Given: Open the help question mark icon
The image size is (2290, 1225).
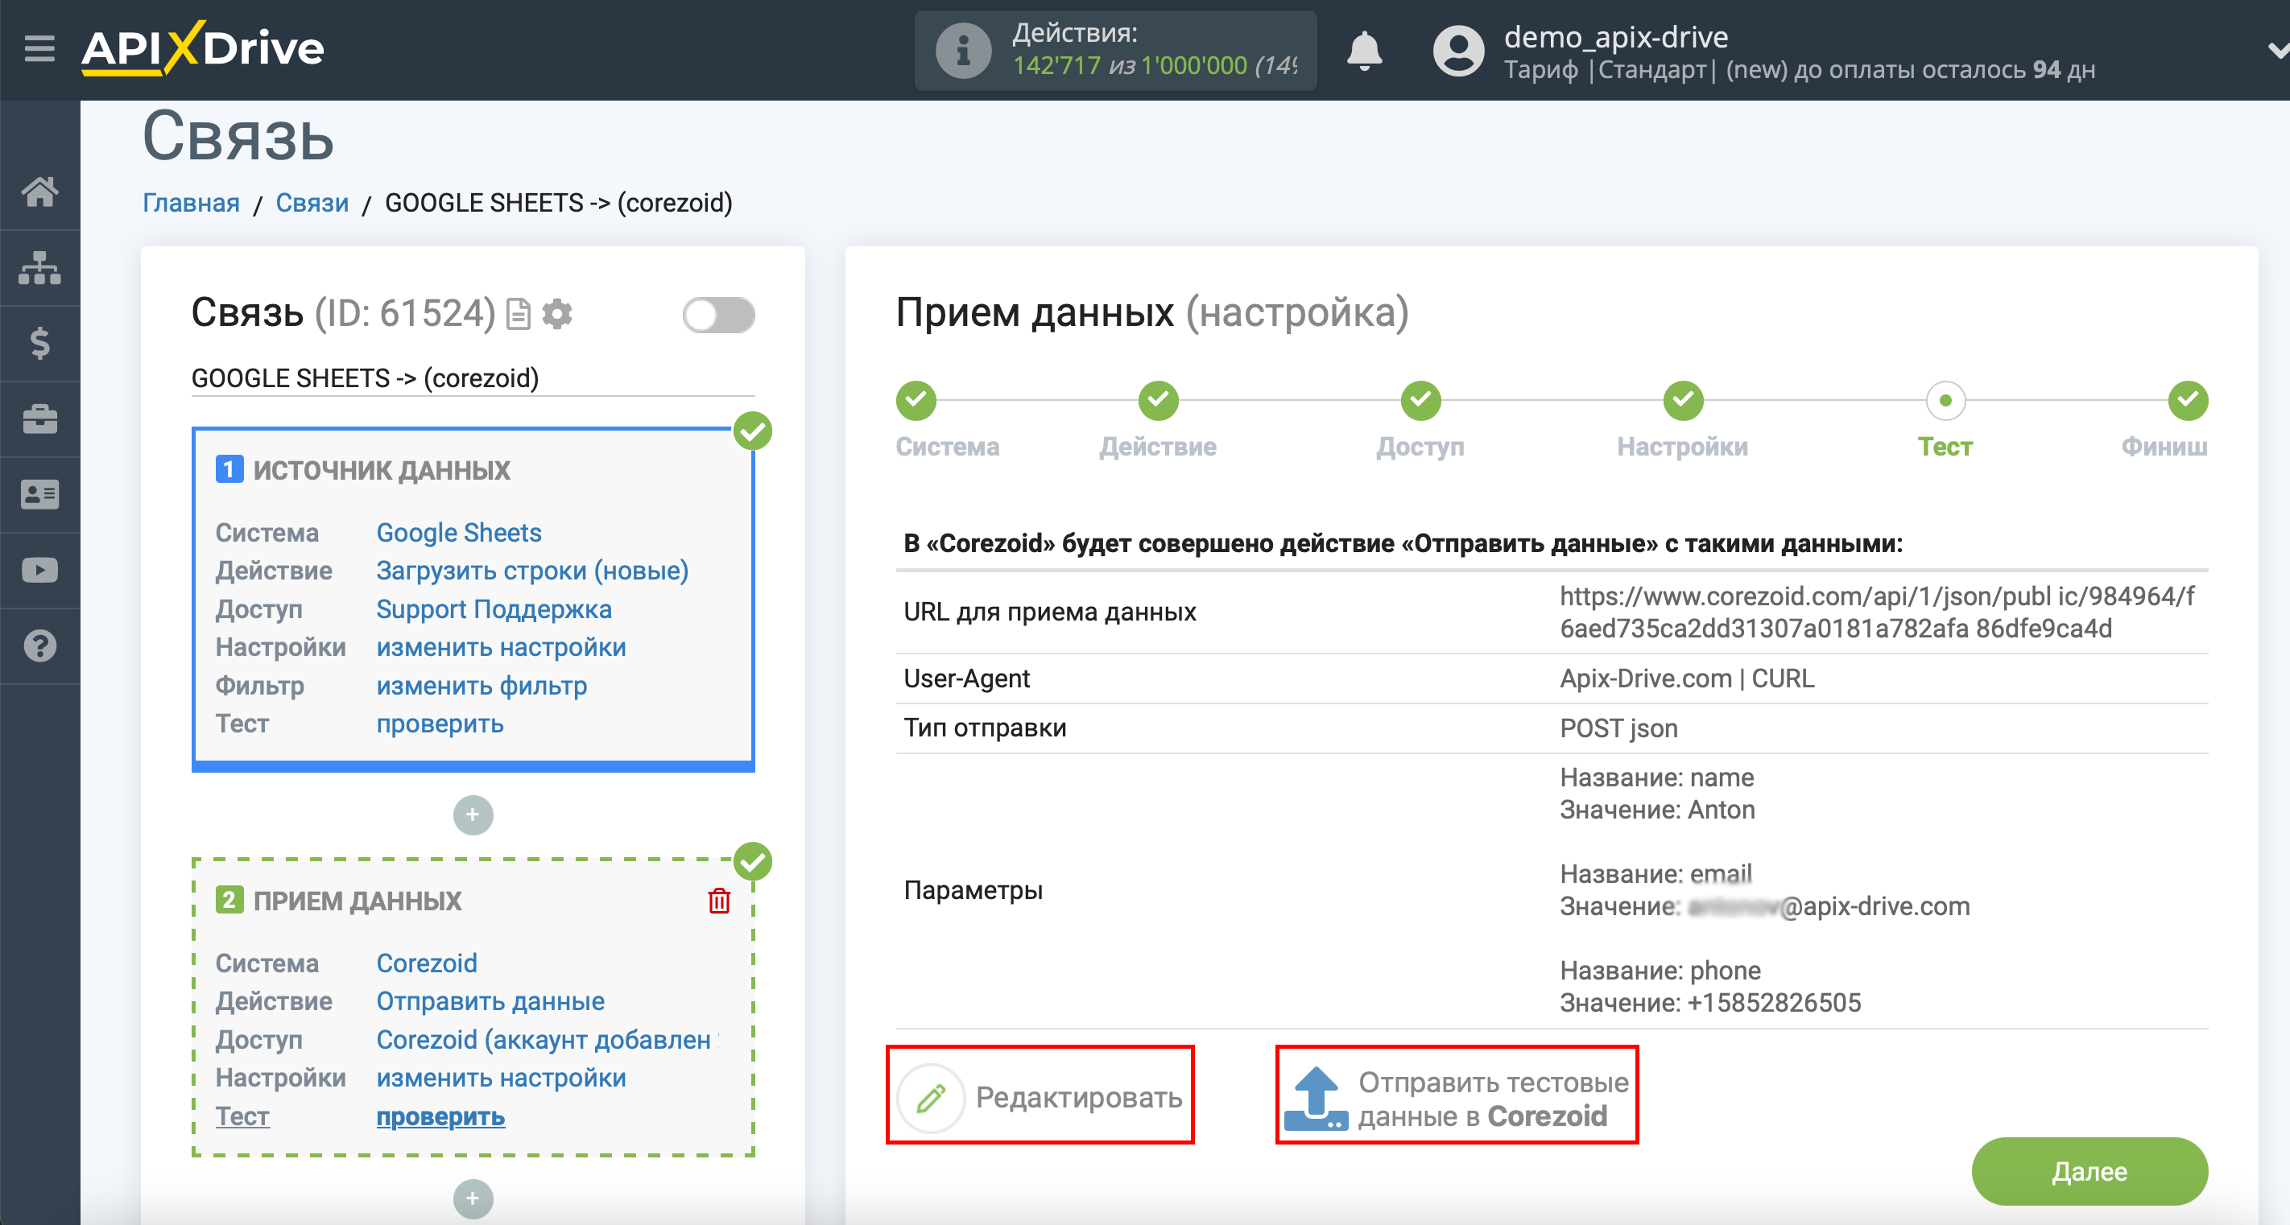Looking at the screenshot, I should click(40, 645).
